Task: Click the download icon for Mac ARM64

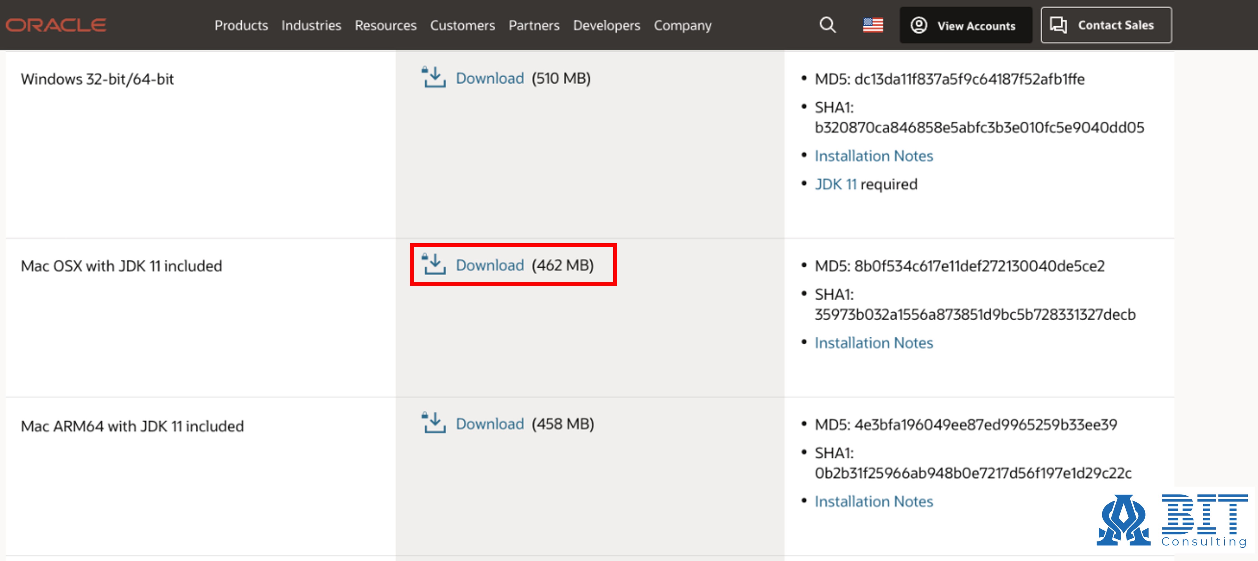Action: 434,423
